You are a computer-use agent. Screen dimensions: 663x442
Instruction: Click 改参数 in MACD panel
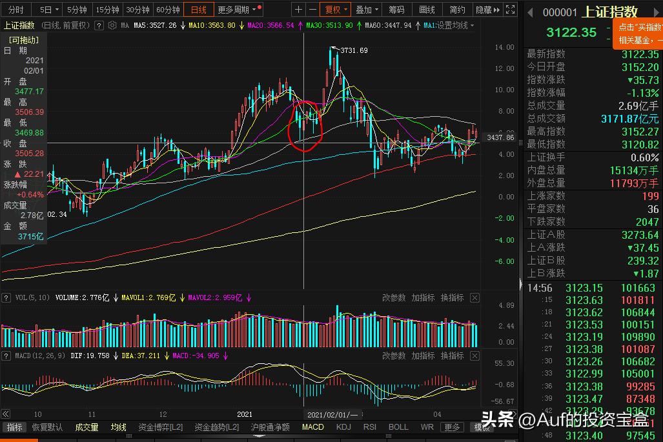[394, 356]
